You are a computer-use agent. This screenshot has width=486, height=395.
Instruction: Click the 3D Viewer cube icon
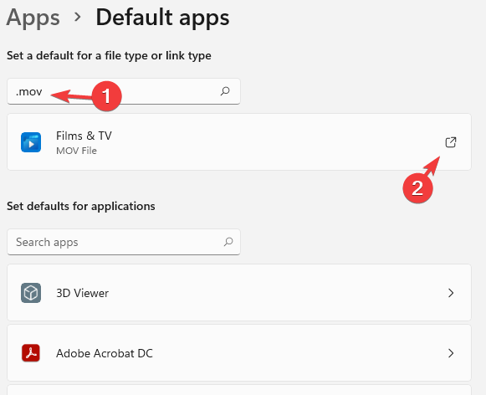[31, 293]
